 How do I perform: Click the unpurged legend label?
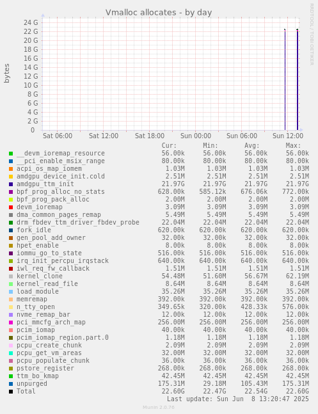click(32, 384)
